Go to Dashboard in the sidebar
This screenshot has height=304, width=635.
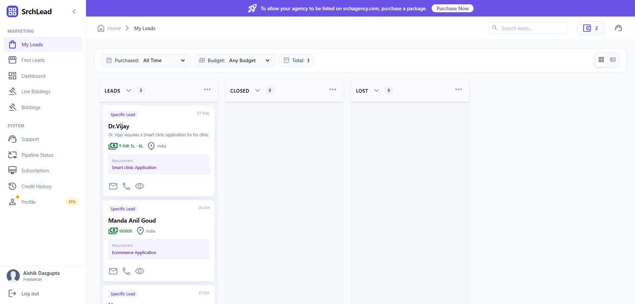pos(43,76)
